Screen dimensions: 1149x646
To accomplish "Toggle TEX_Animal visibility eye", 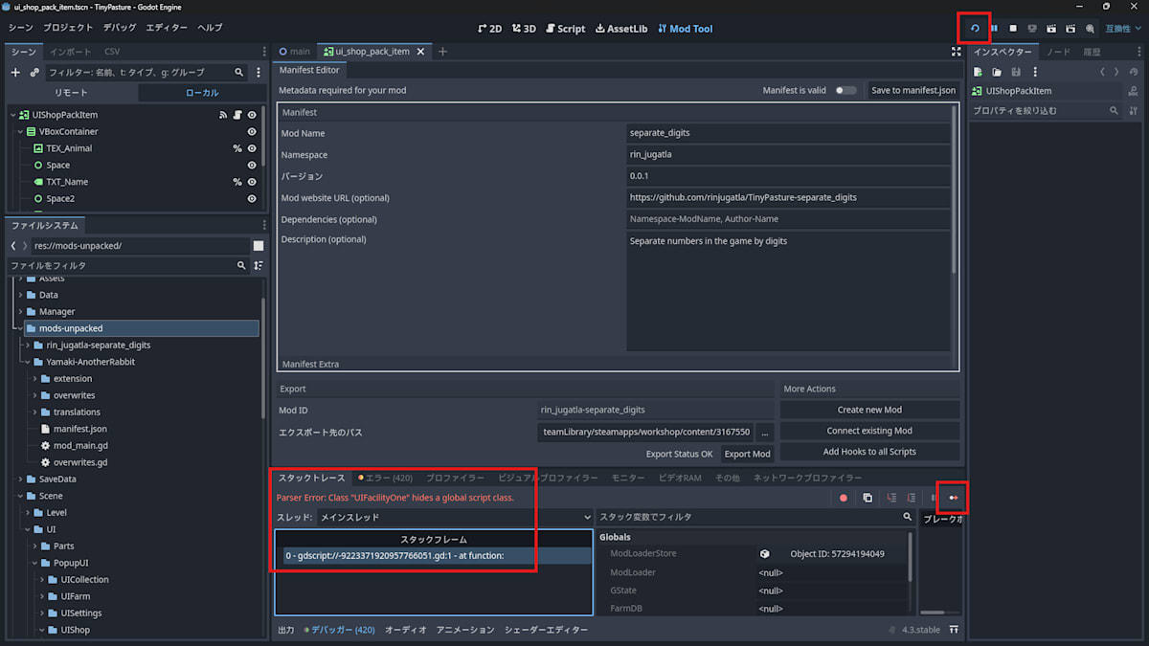I will pos(252,148).
